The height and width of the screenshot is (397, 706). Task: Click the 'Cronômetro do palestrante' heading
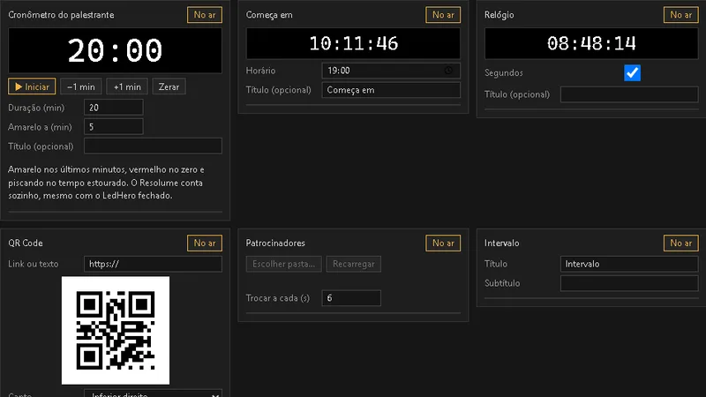(x=61, y=15)
